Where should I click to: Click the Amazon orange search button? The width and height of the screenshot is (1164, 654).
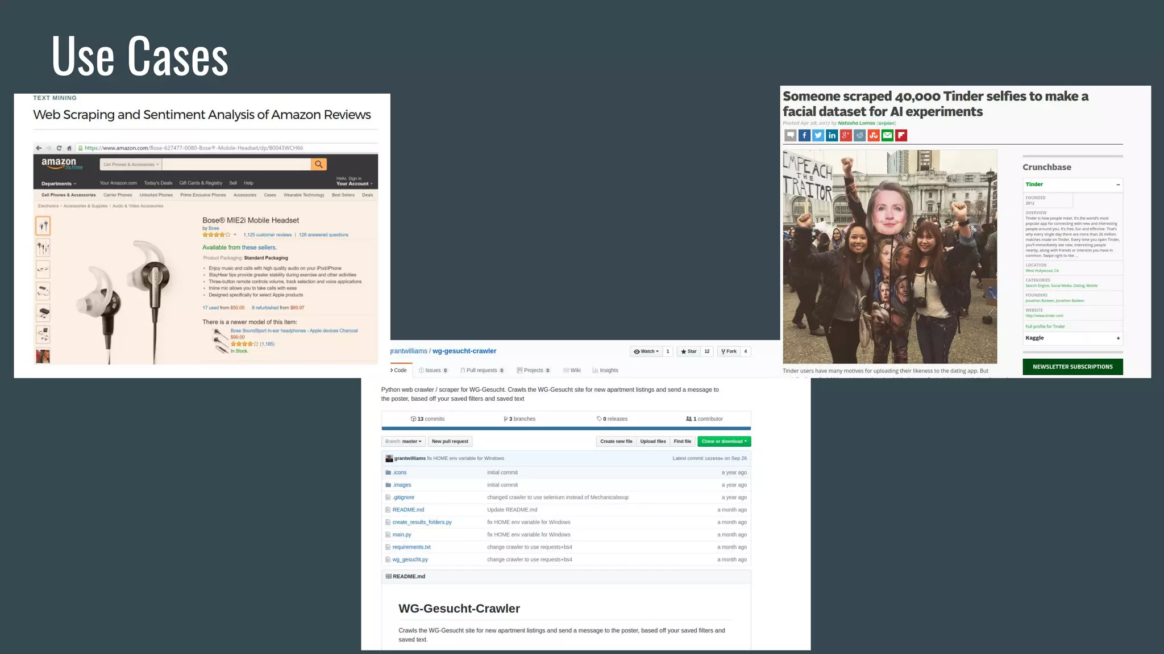tap(319, 164)
